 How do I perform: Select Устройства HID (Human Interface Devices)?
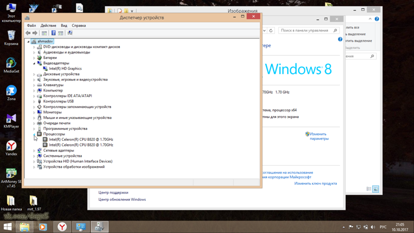[78, 162]
